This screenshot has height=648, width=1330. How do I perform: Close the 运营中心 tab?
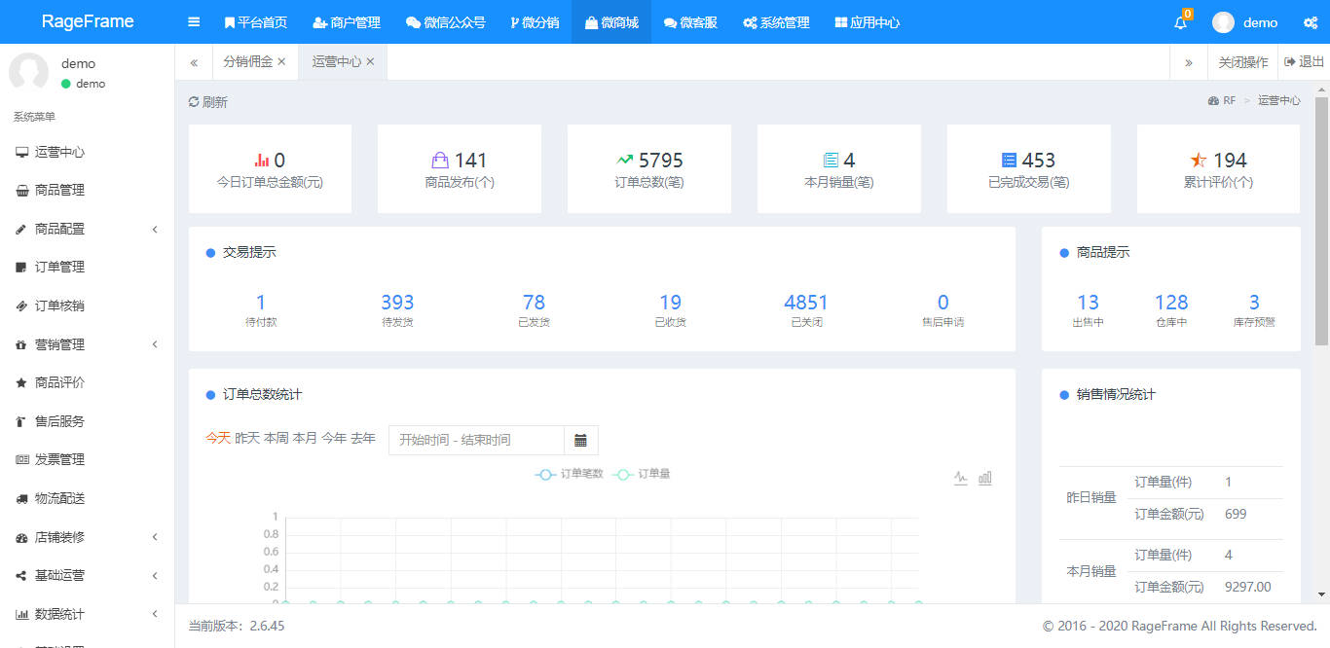coord(370,61)
